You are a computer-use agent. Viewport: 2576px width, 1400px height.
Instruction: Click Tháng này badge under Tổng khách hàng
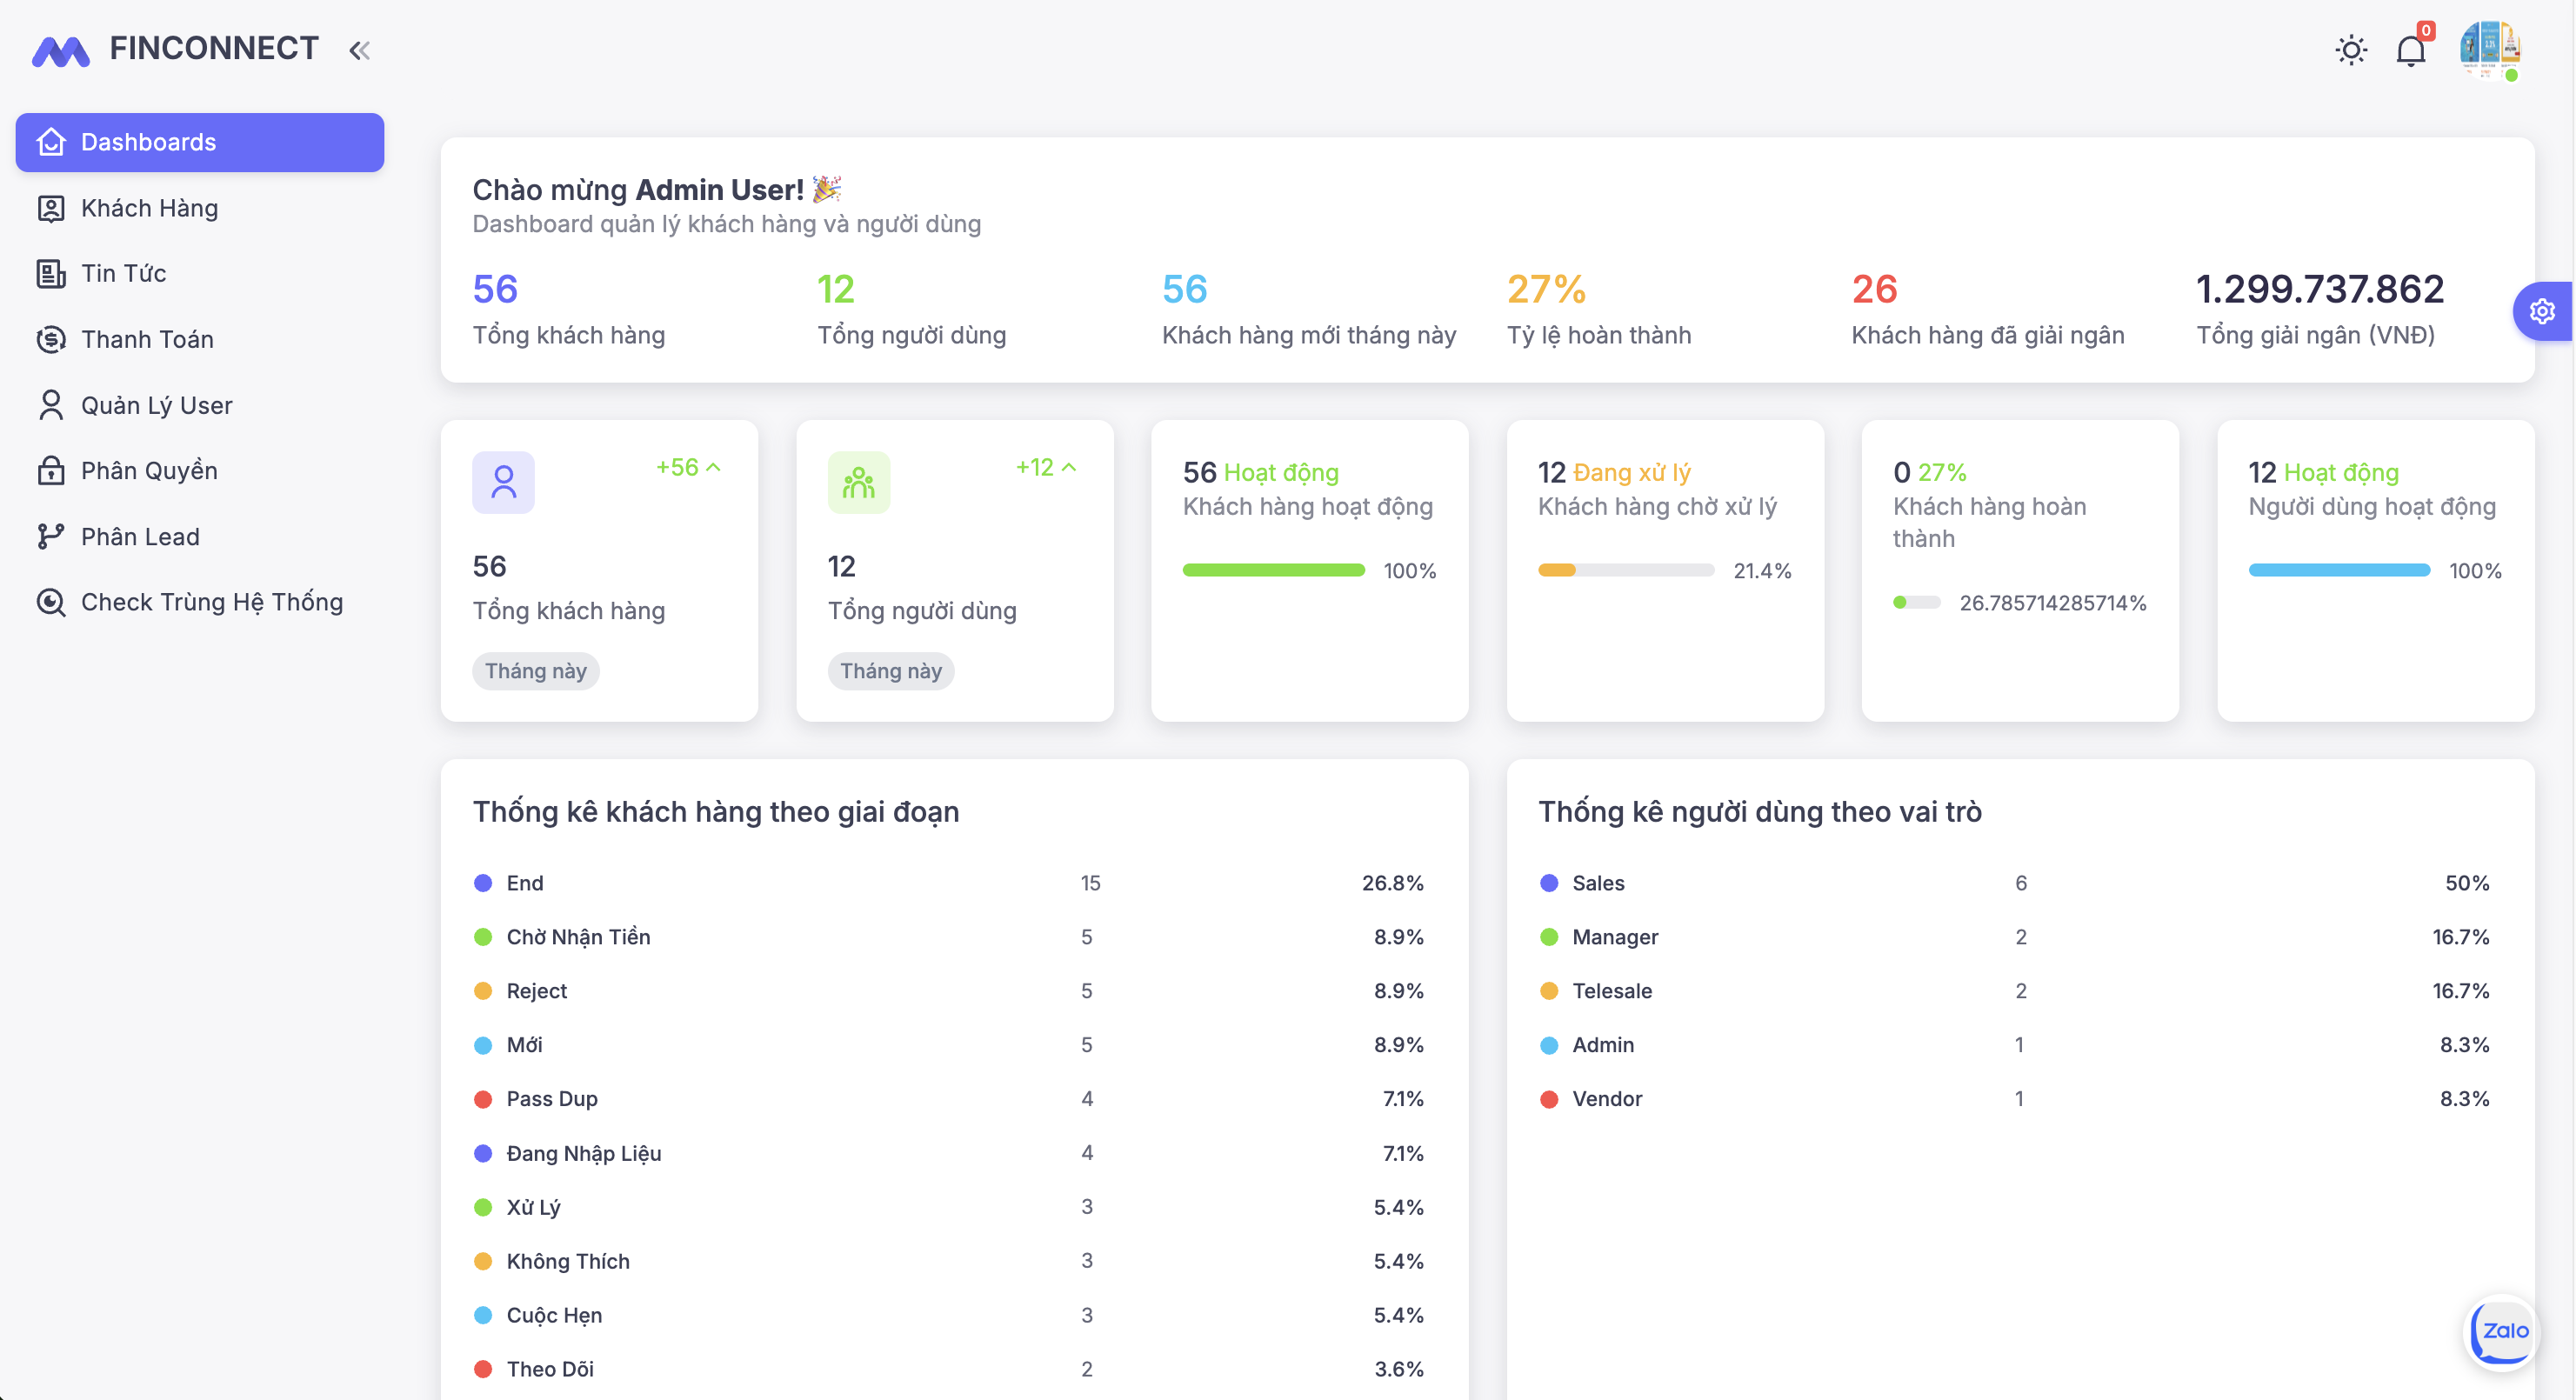[x=535, y=671]
